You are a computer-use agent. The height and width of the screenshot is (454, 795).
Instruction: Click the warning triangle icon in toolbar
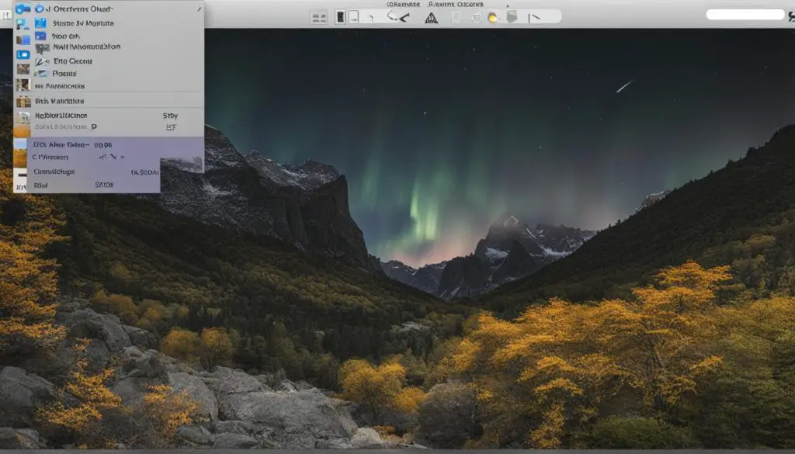click(431, 19)
